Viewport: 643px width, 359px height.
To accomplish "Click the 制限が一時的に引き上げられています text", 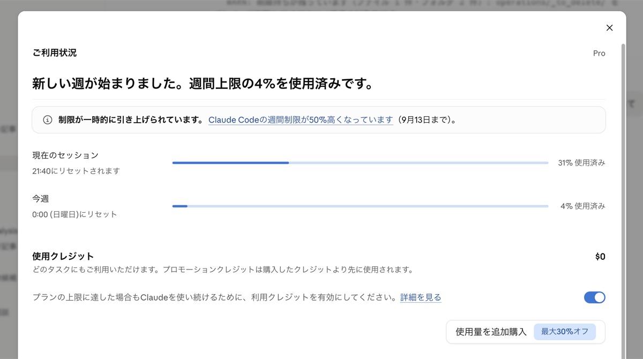I will coord(131,120).
